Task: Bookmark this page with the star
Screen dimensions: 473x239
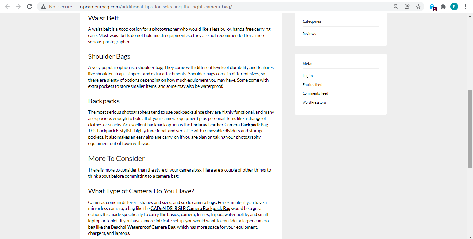Action: click(x=418, y=7)
